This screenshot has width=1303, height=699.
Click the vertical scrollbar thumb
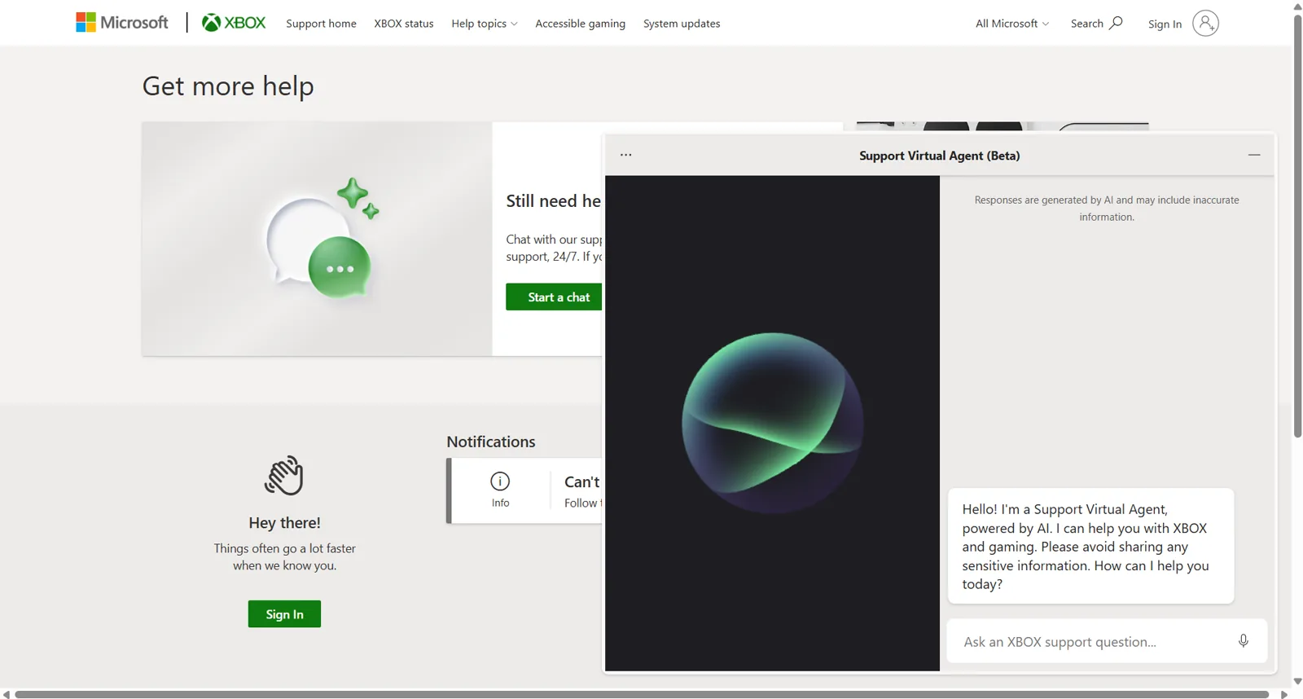point(1297,226)
